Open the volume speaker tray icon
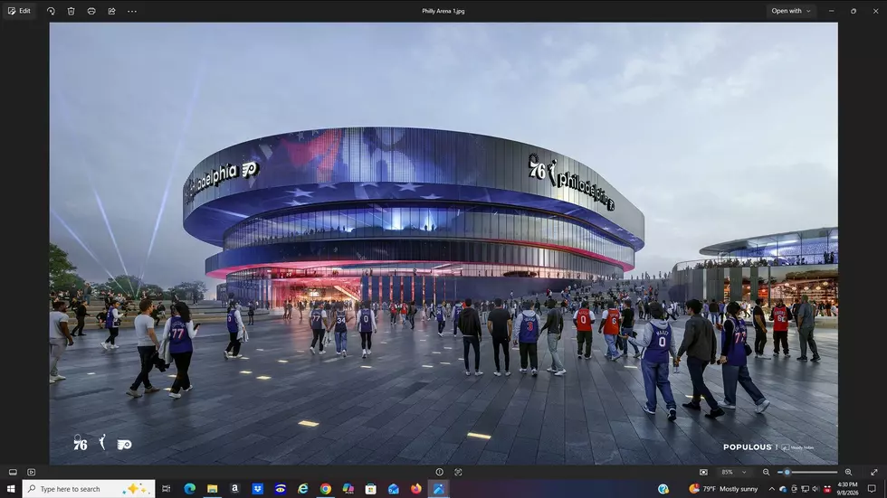The height and width of the screenshot is (498, 887). tap(815, 488)
